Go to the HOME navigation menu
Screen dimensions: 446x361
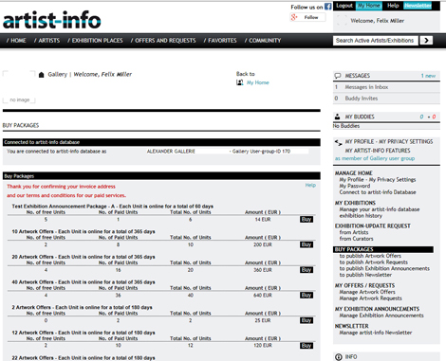click(x=16, y=41)
